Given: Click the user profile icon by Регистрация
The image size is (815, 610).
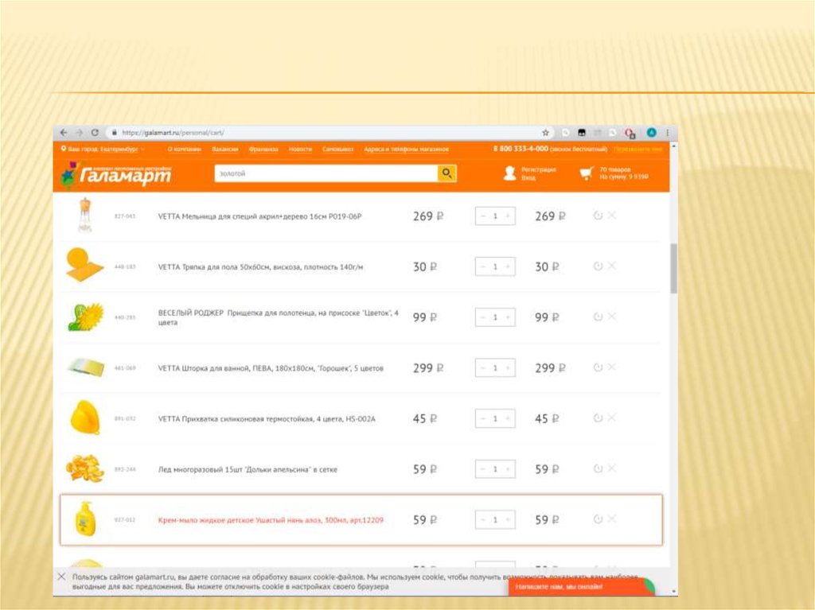Looking at the screenshot, I should [510, 173].
